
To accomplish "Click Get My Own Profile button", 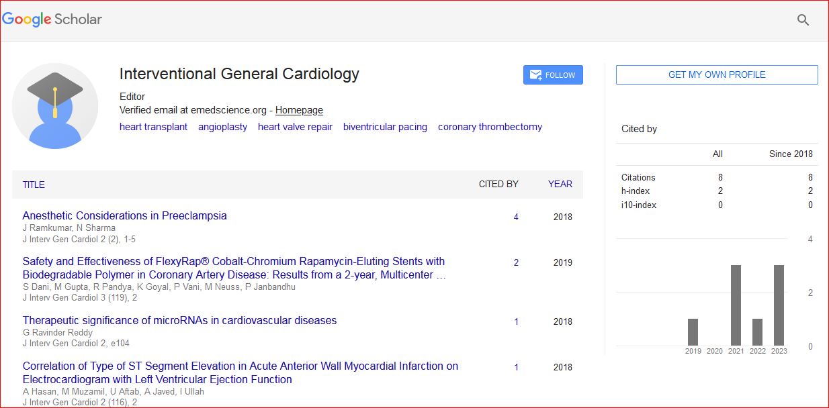I will (x=716, y=74).
